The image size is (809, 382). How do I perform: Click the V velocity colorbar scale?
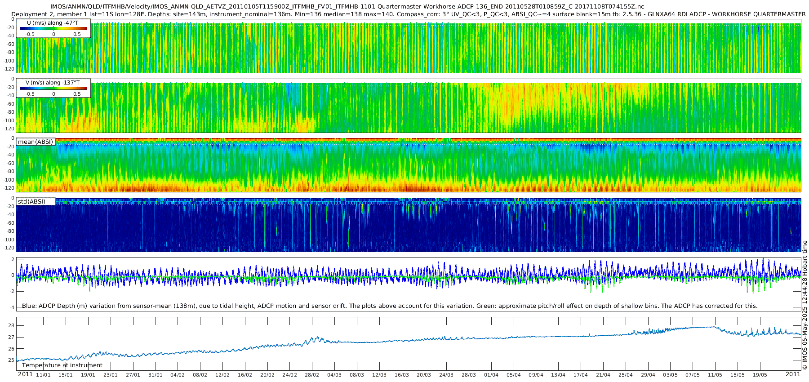[53, 89]
